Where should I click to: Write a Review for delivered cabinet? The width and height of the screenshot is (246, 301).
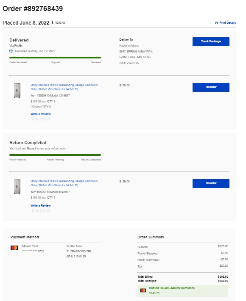click(41, 114)
